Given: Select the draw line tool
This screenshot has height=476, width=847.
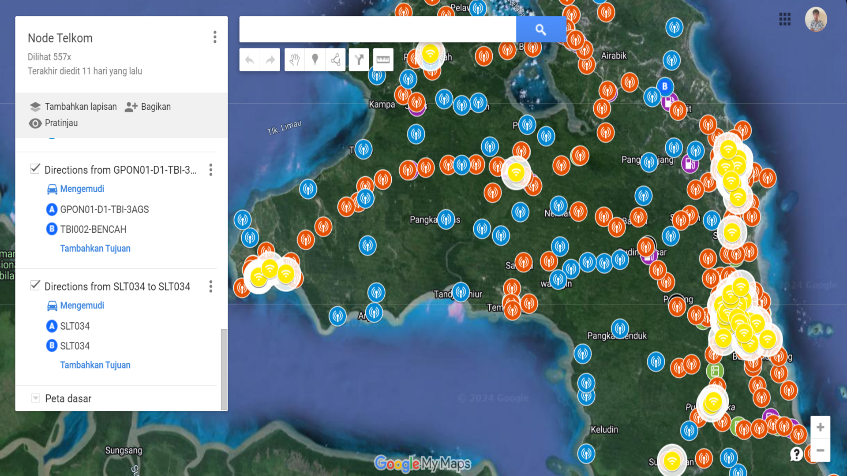Looking at the screenshot, I should click(x=336, y=59).
